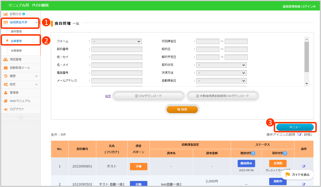Image resolution: width=321 pixels, height=187 pixels.
Task: Click the search form scrollbar down arrow
Action: 307,84
